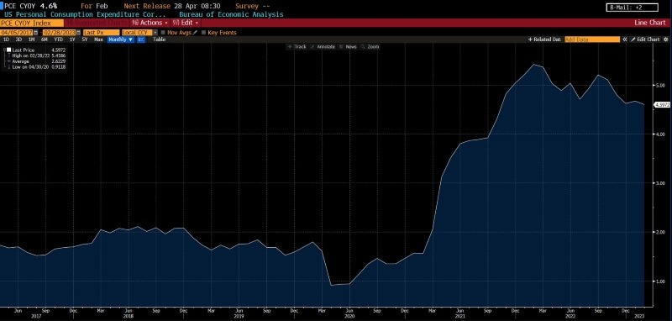Click the Last Px field

pos(102,33)
